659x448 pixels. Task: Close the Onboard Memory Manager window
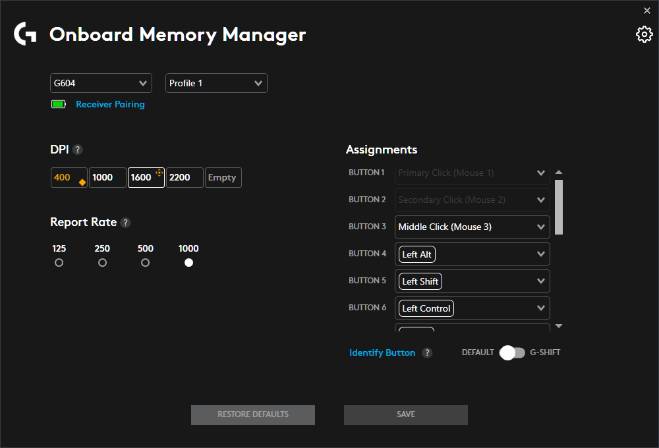[x=647, y=11]
